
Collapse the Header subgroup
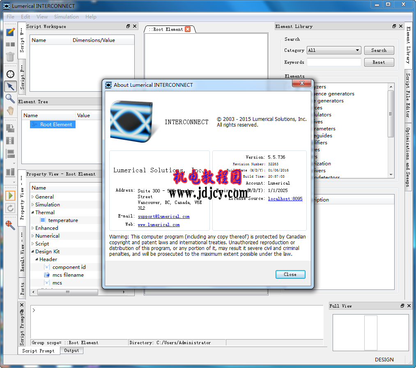click(37, 259)
